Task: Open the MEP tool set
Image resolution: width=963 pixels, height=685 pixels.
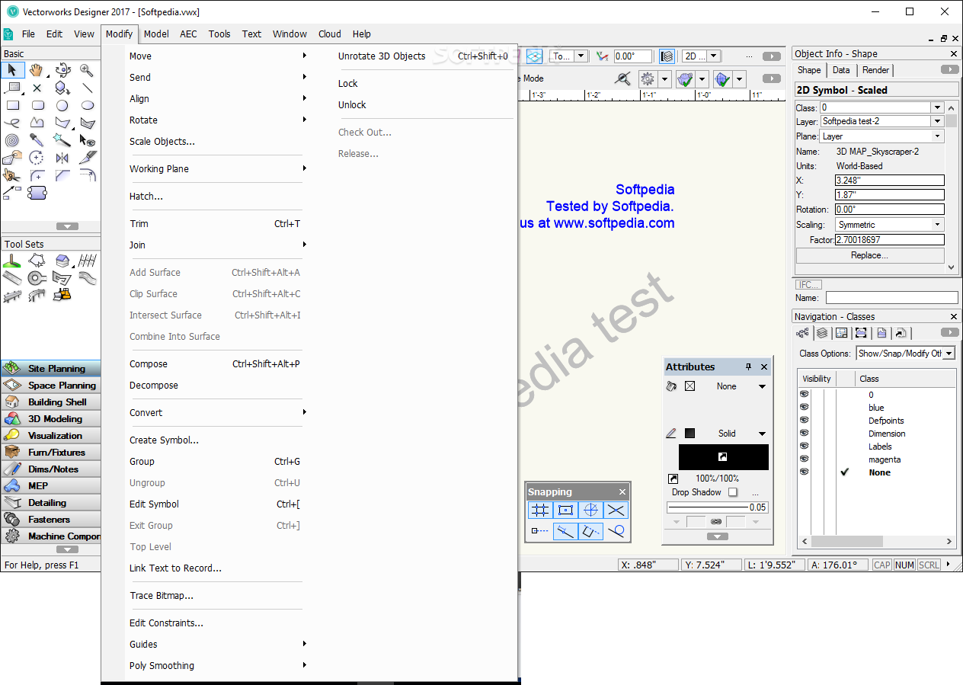Action: (x=50, y=486)
